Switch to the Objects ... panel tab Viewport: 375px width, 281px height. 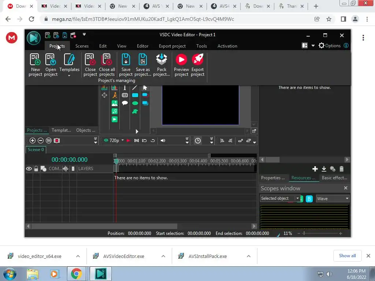[x=86, y=130]
